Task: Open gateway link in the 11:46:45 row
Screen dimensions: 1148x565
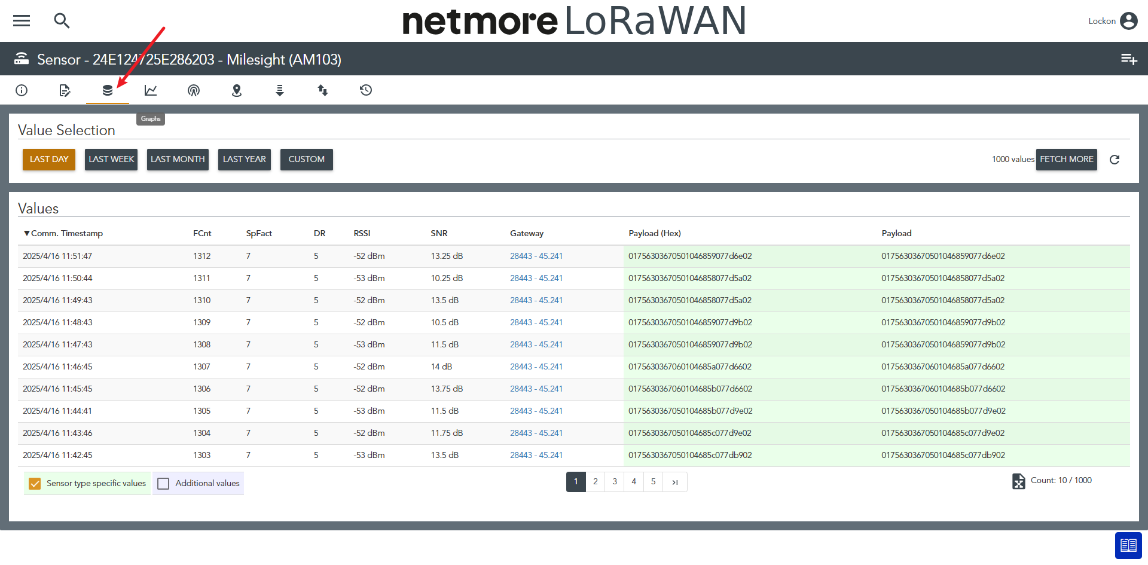Action: point(536,367)
